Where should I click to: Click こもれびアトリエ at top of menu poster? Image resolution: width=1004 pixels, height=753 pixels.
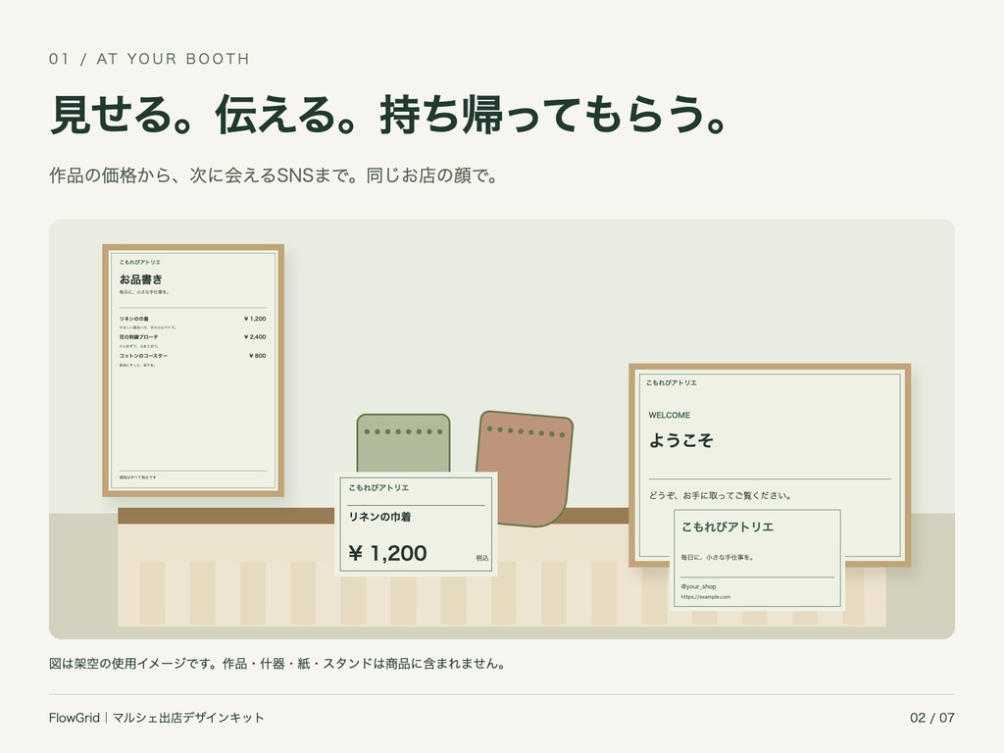[x=139, y=262]
